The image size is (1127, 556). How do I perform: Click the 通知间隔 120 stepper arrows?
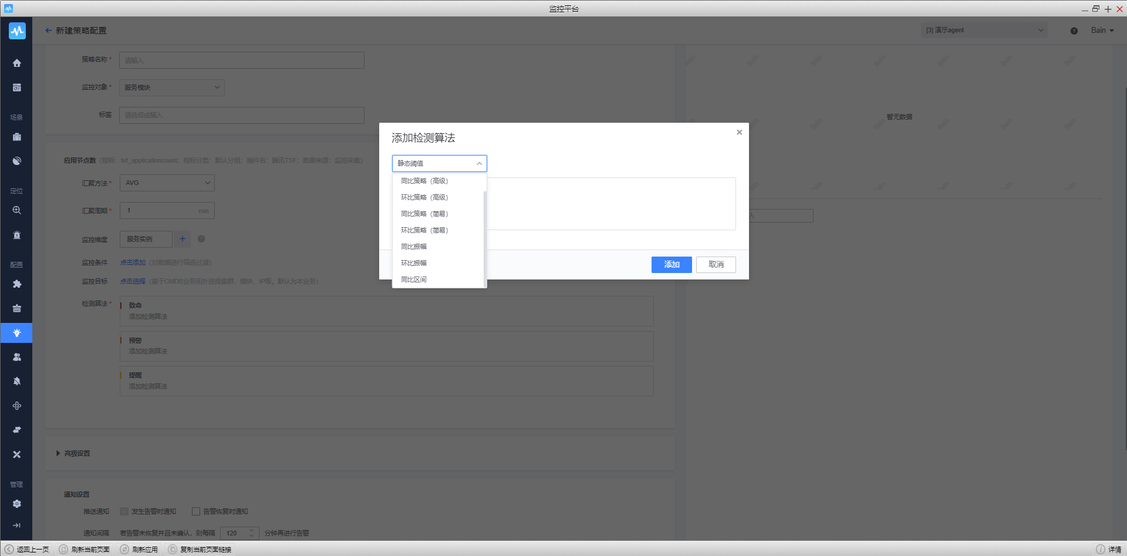[x=252, y=533]
